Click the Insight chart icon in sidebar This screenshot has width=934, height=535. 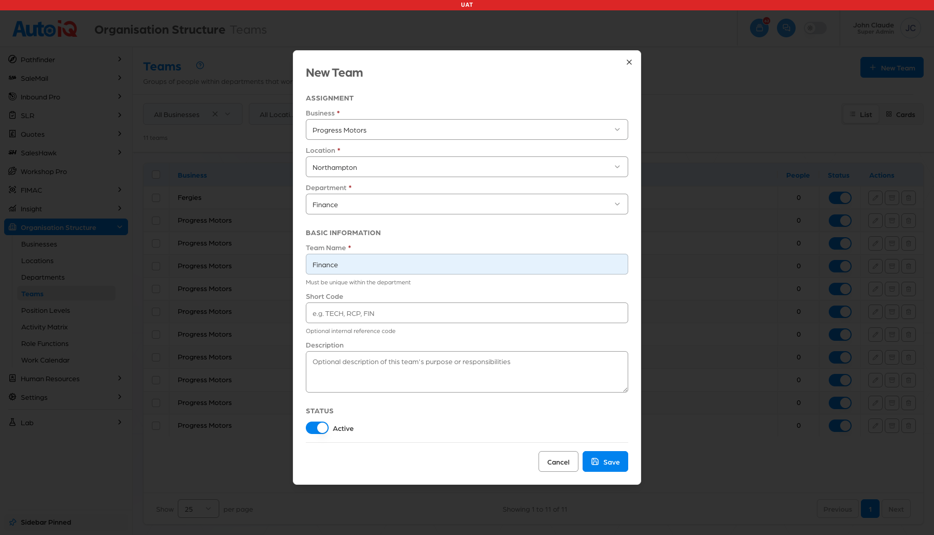coord(12,209)
